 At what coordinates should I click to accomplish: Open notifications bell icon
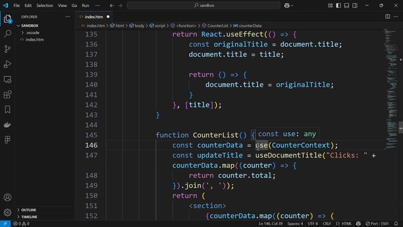396,224
